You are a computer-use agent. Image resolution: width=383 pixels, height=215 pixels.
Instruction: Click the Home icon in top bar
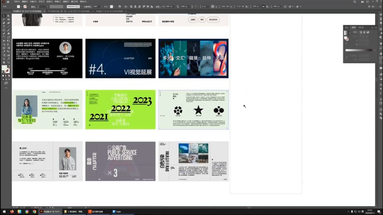8,1
